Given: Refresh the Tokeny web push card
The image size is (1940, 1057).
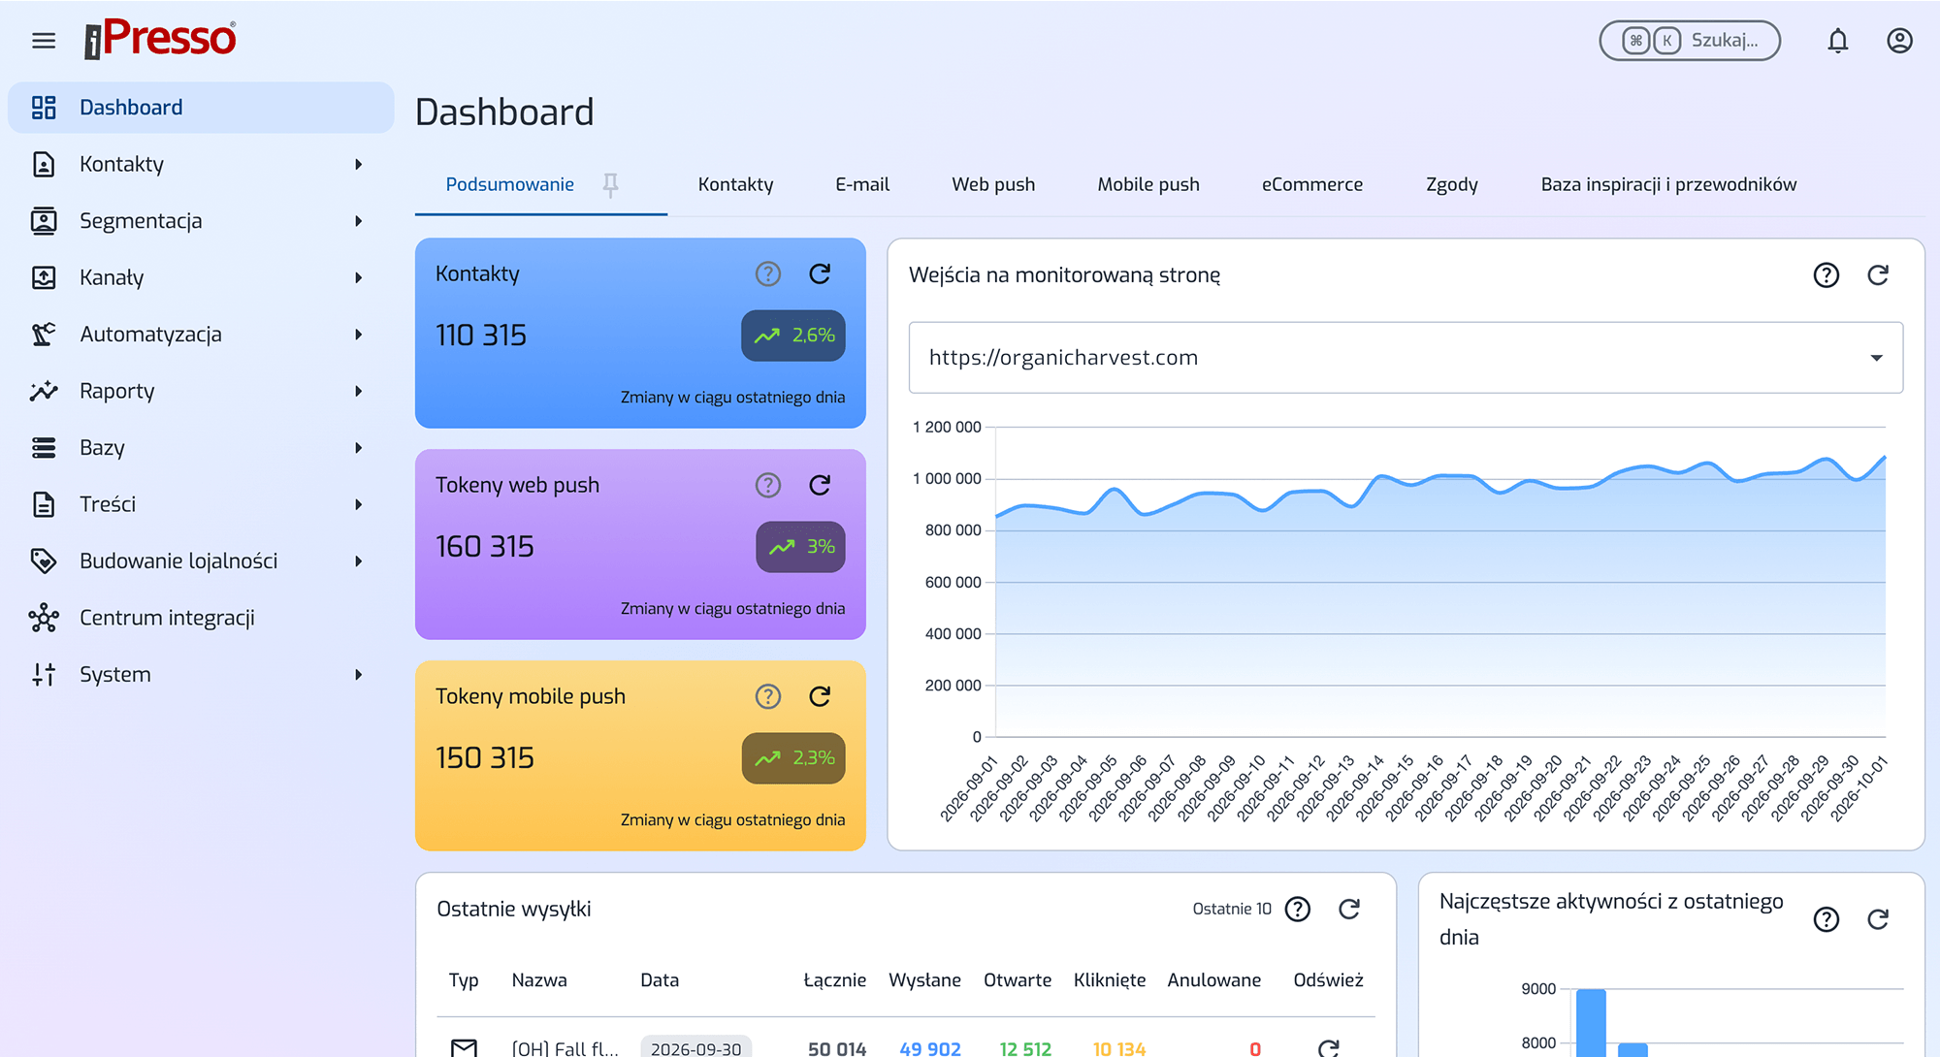Looking at the screenshot, I should pos(820,485).
